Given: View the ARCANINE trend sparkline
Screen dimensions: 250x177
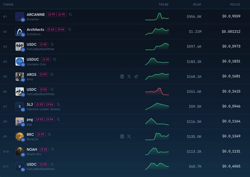Looking at the screenshot, I should point(157,17).
